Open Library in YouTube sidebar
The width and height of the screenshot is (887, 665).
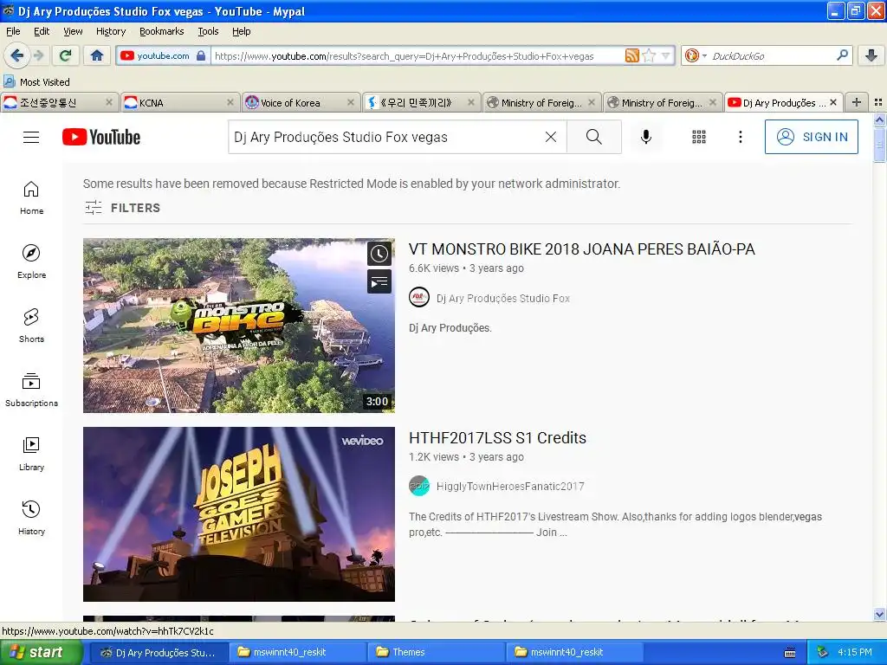click(32, 454)
